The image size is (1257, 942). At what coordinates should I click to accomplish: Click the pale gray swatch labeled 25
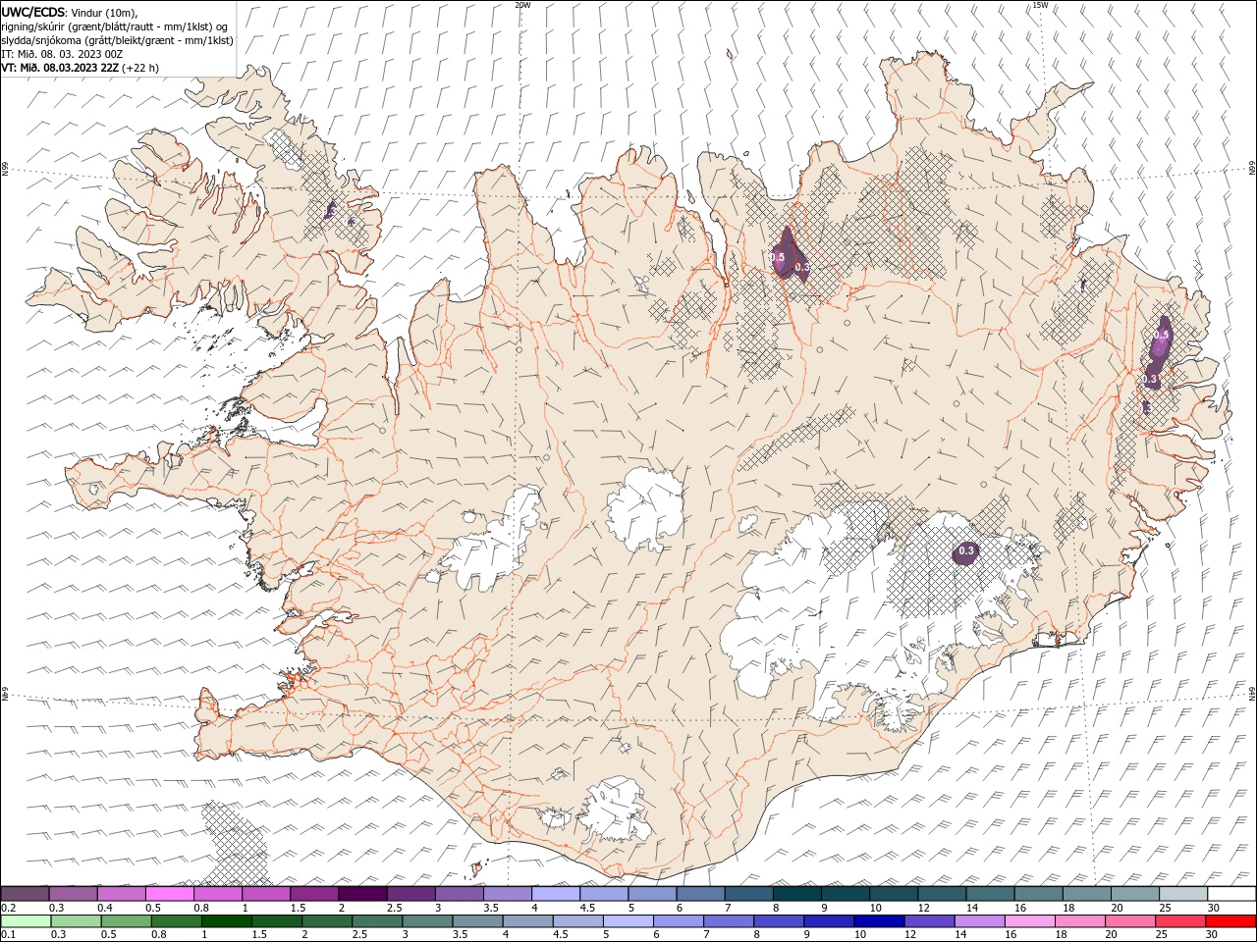click(1183, 894)
